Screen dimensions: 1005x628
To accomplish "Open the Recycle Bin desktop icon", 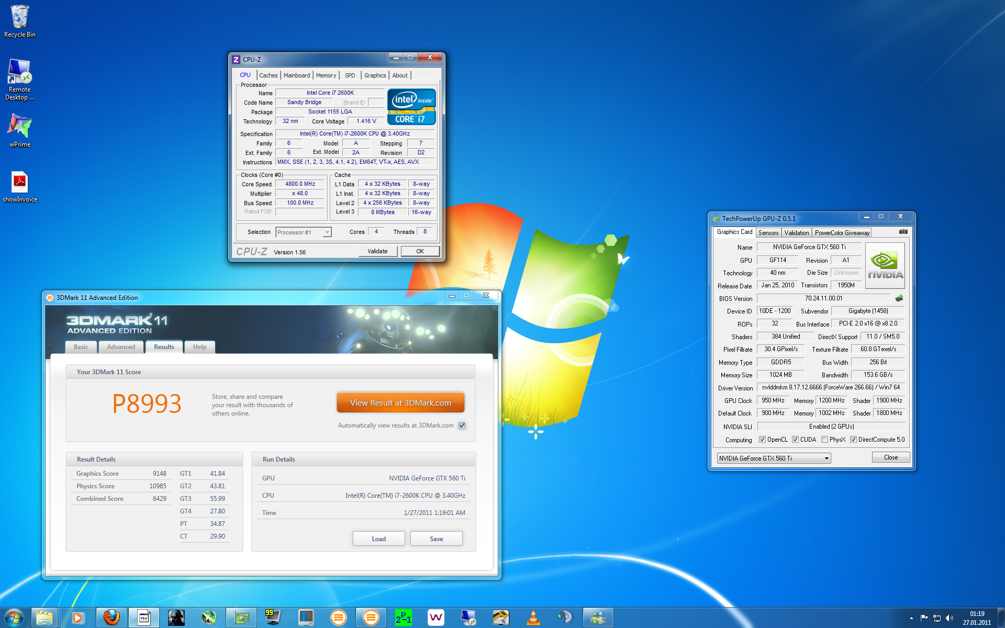I will [x=20, y=21].
